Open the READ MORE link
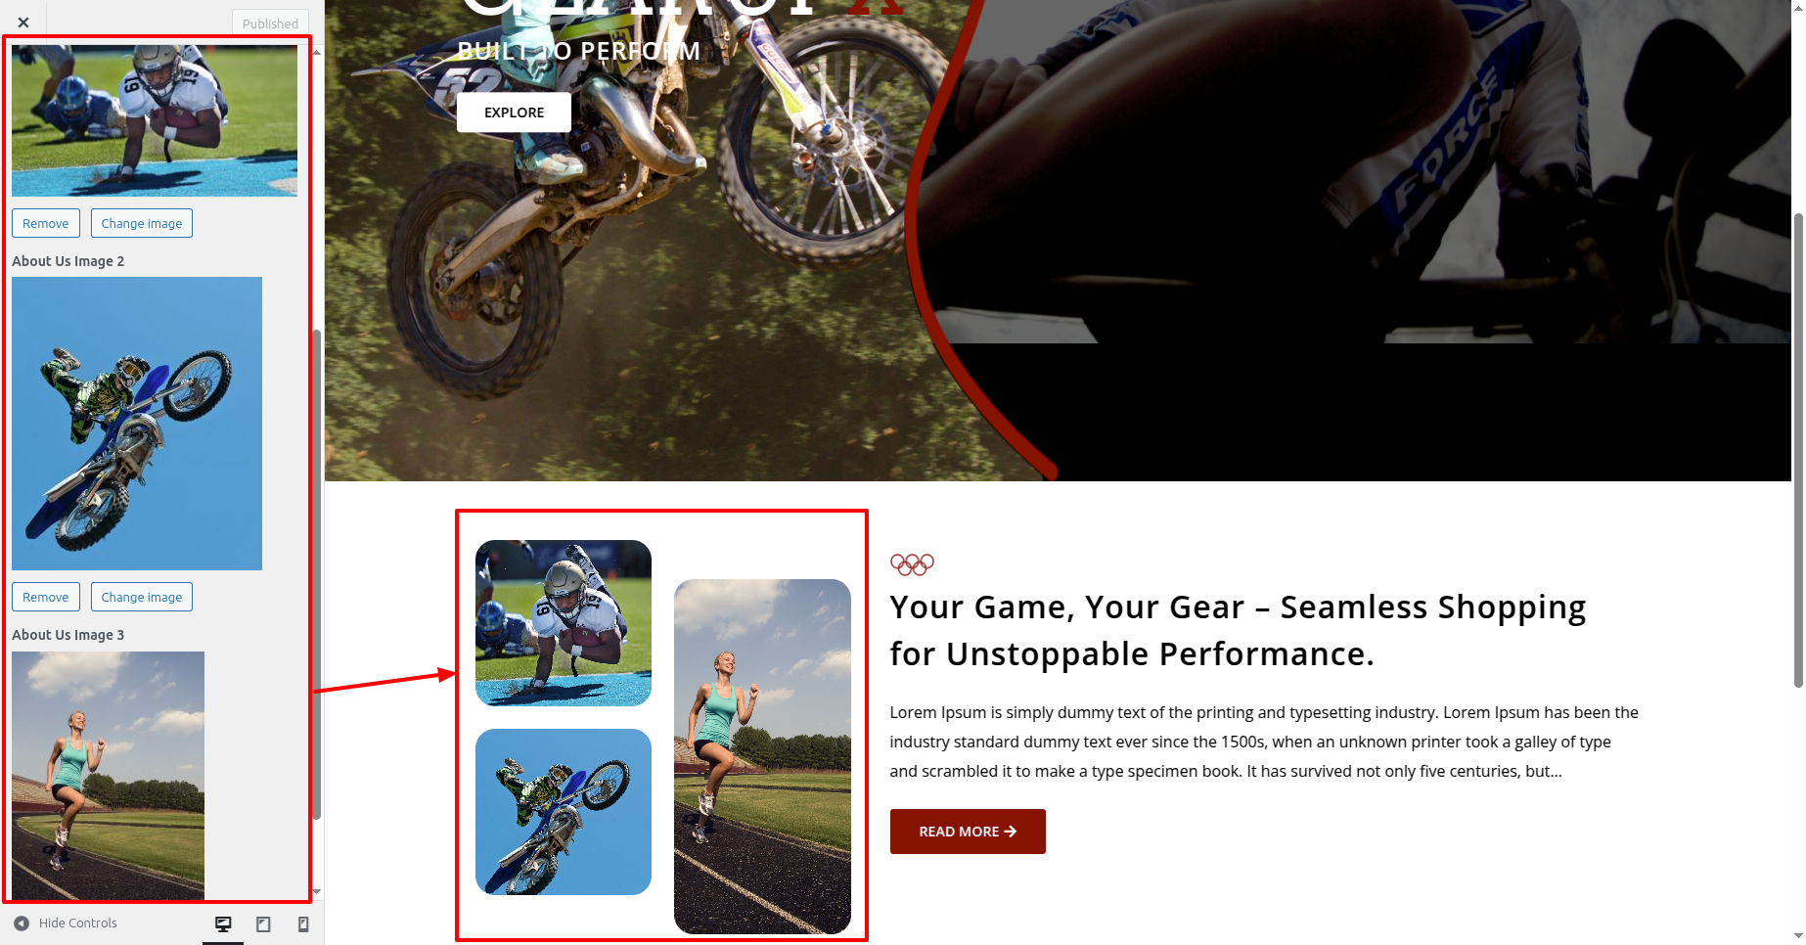This screenshot has width=1806, height=945. coord(968,832)
